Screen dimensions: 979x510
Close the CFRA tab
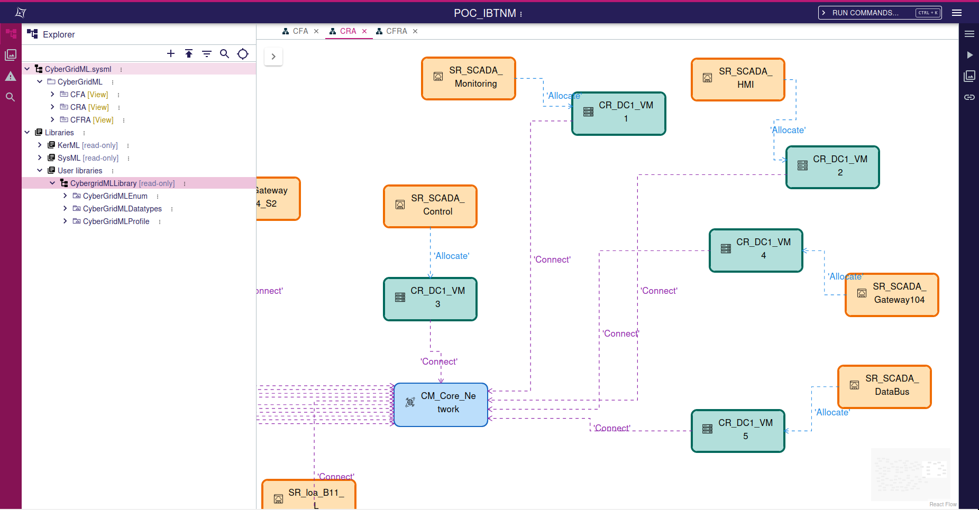pyautogui.click(x=415, y=31)
